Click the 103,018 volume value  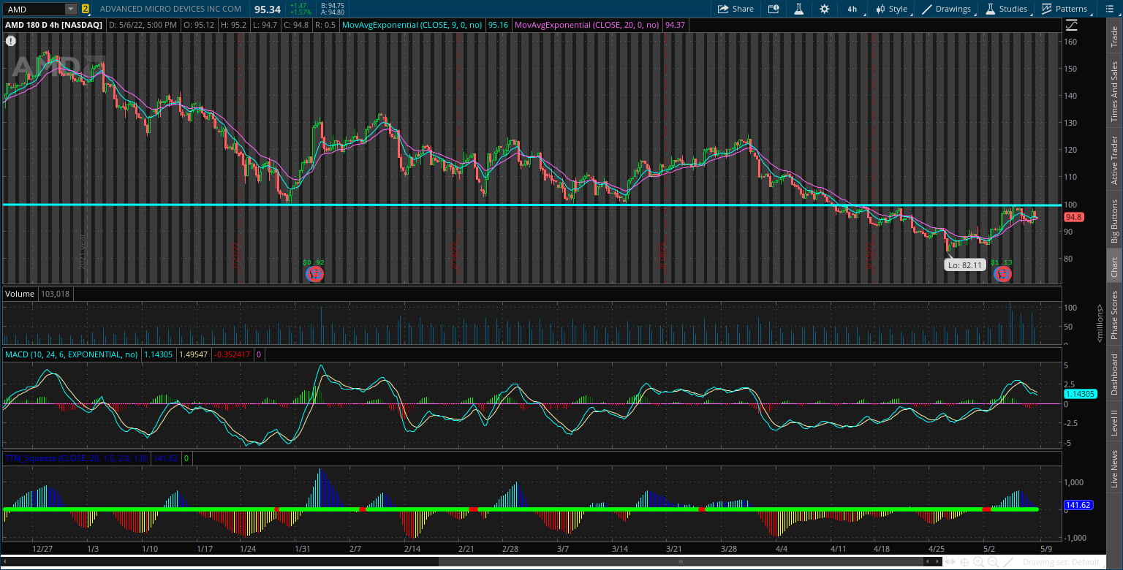click(56, 294)
